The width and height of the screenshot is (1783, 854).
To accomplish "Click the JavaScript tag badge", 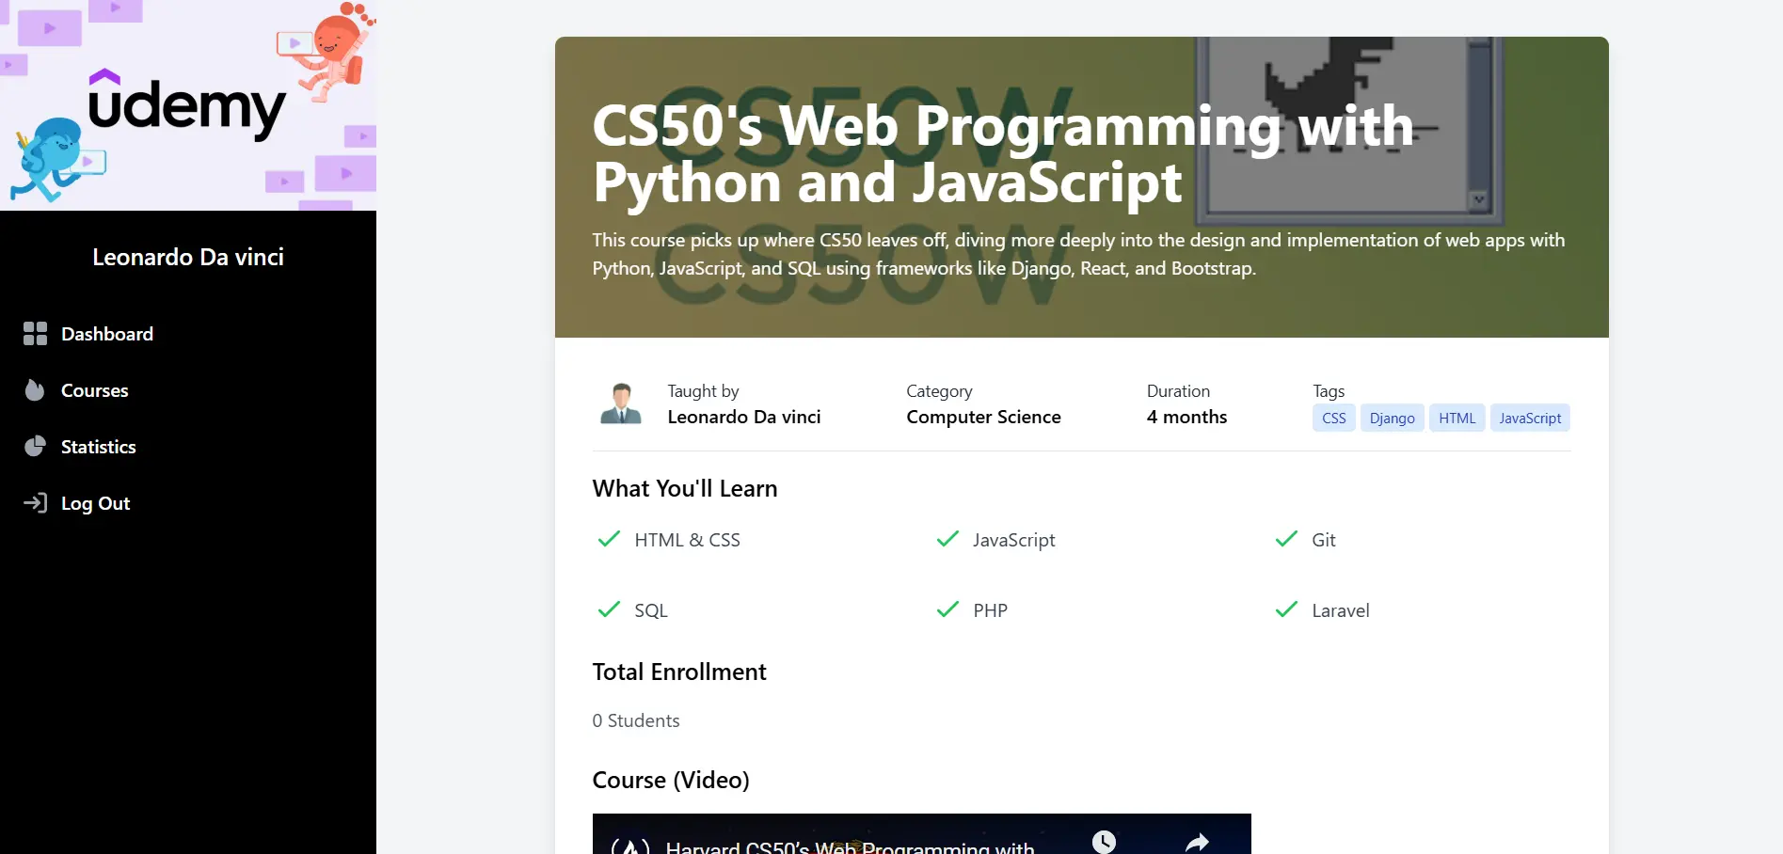I will point(1530,419).
